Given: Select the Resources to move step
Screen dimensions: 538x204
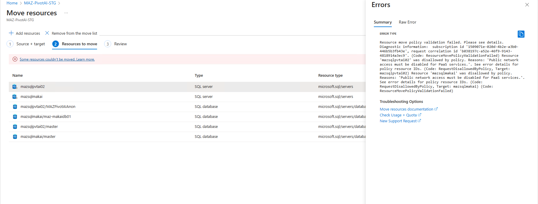Looking at the screenshot, I should pos(79,44).
